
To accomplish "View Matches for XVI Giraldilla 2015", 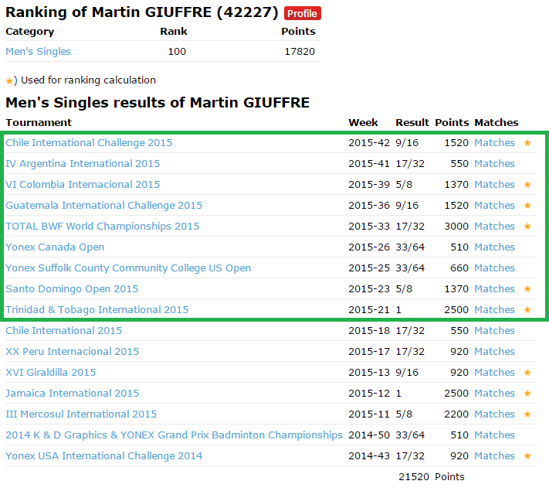I will [494, 372].
